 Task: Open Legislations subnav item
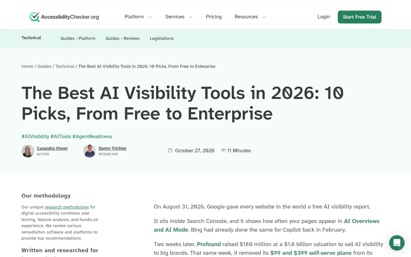tap(162, 38)
